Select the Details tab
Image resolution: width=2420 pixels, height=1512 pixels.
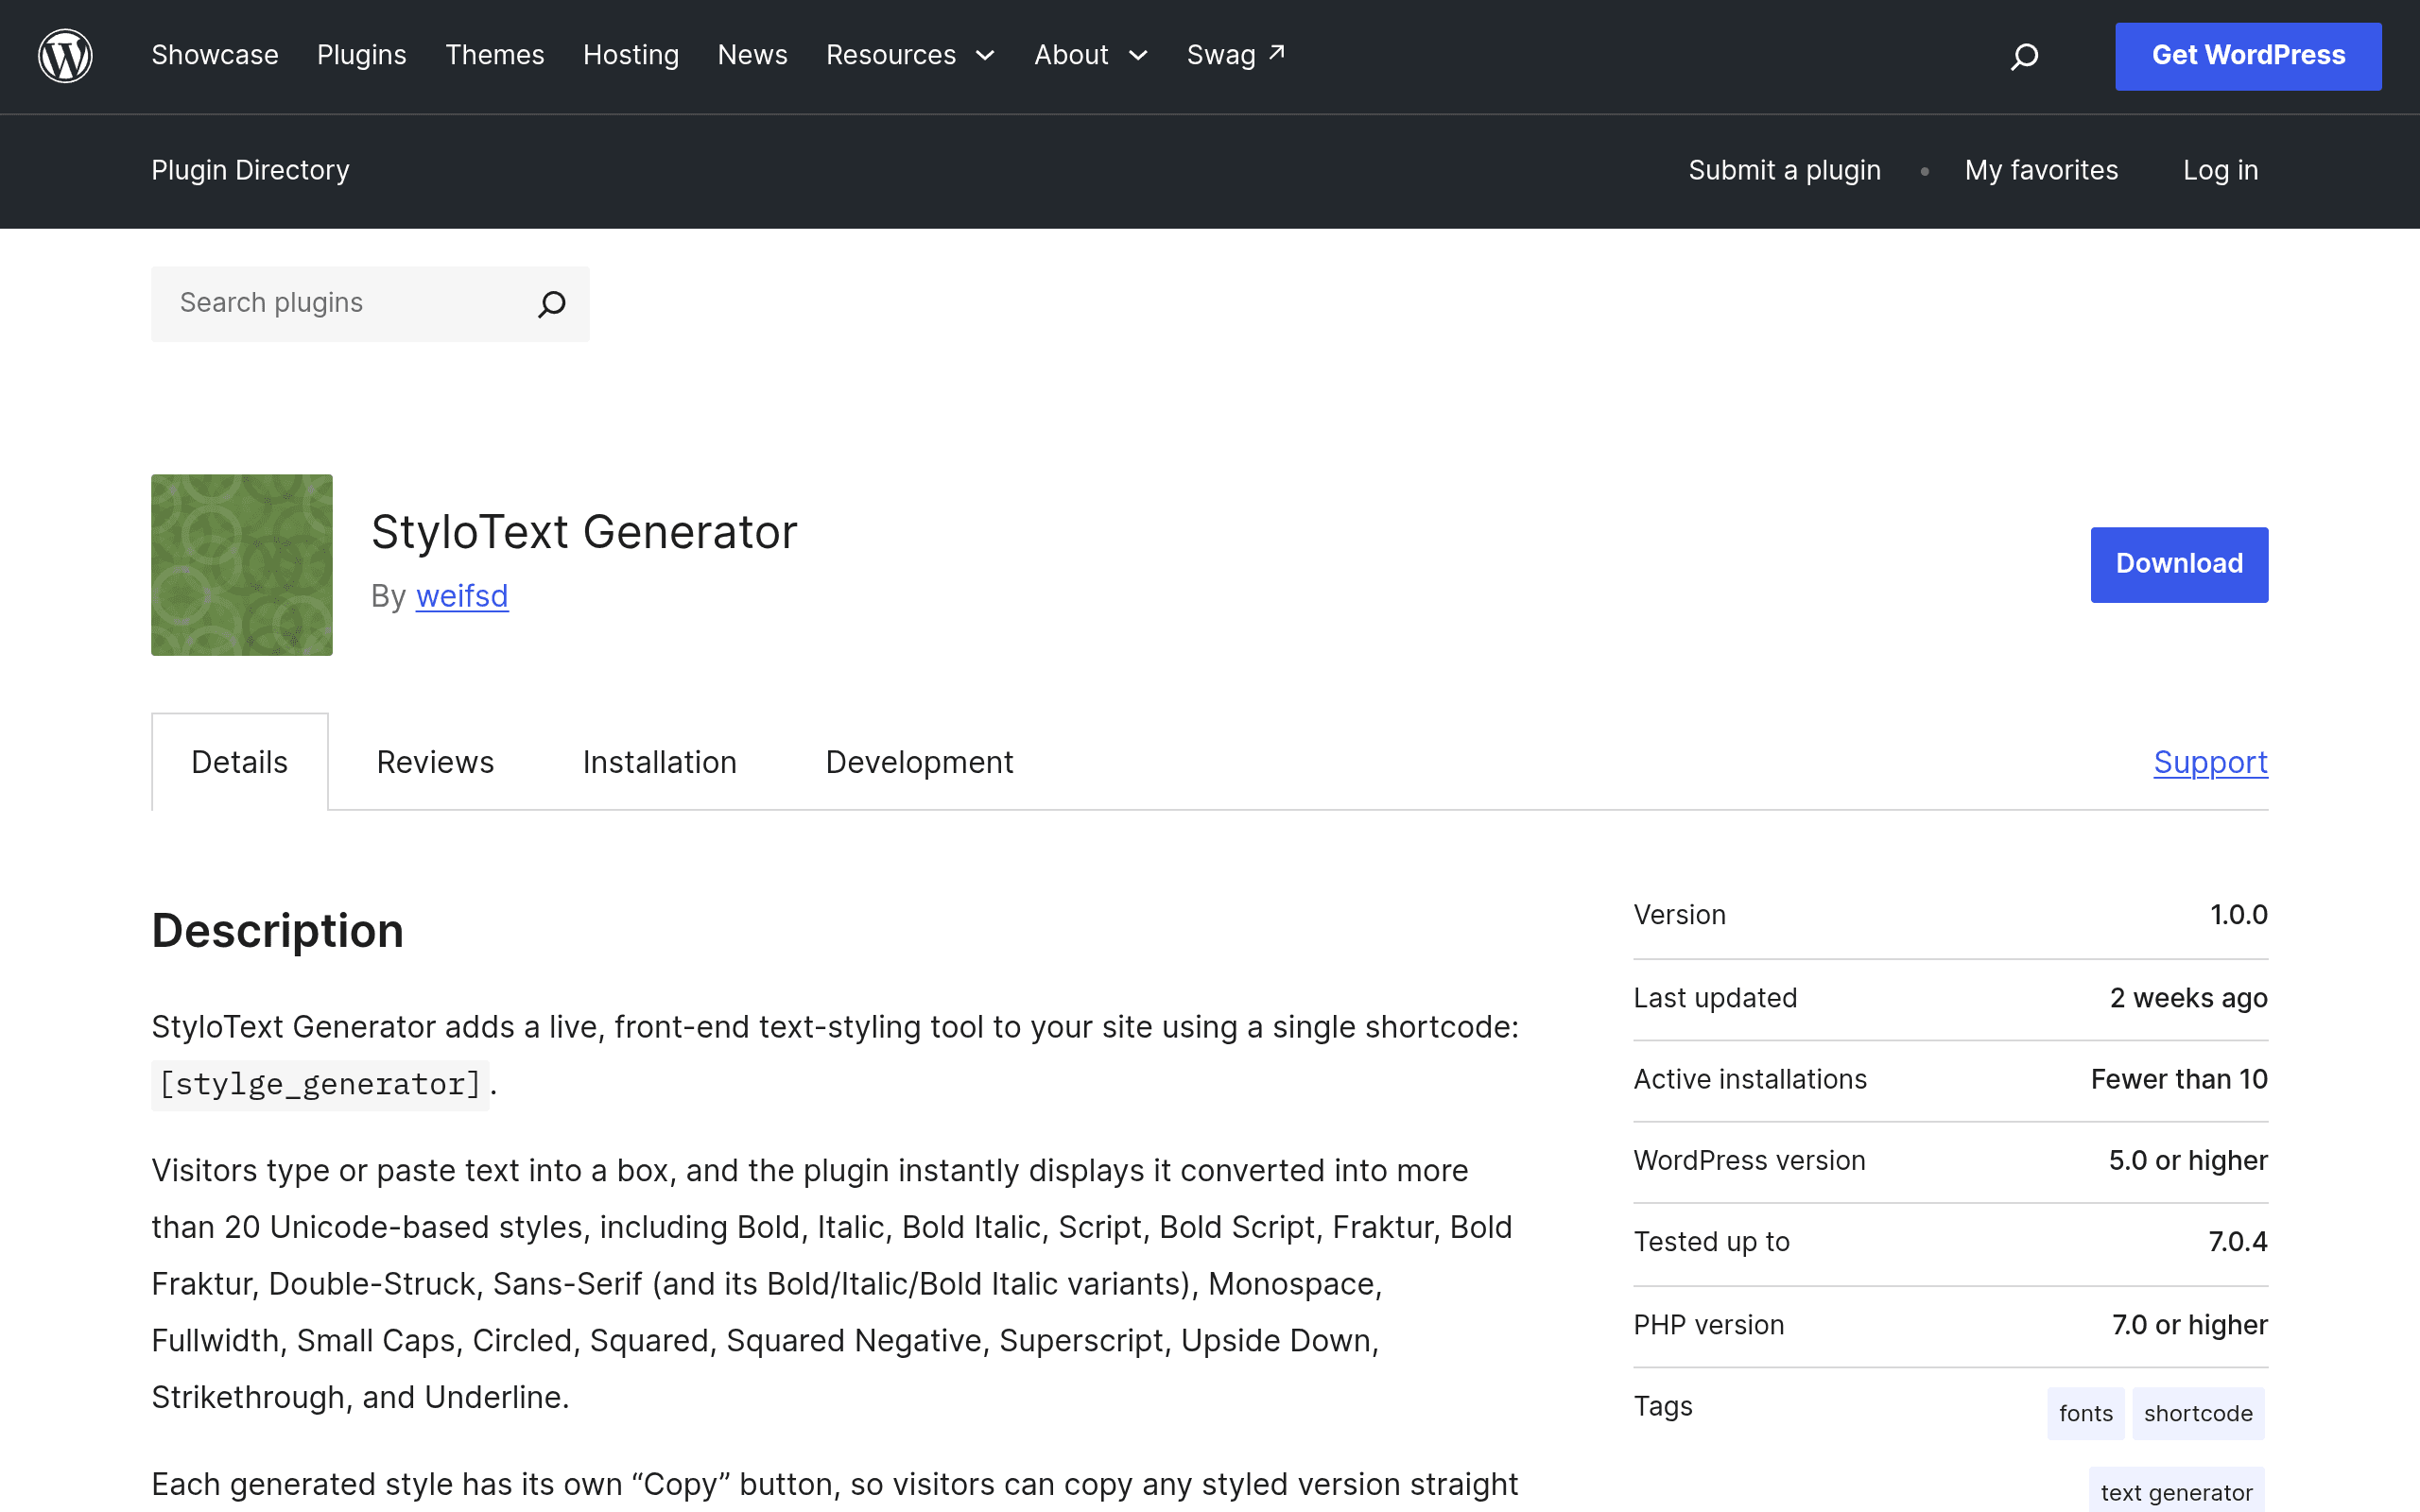240,762
